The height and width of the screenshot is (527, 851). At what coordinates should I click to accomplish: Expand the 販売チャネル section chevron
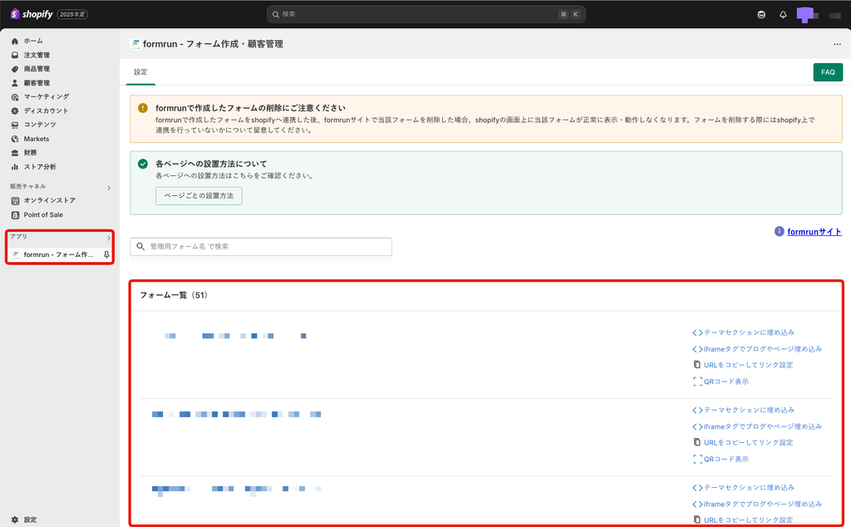click(x=109, y=188)
